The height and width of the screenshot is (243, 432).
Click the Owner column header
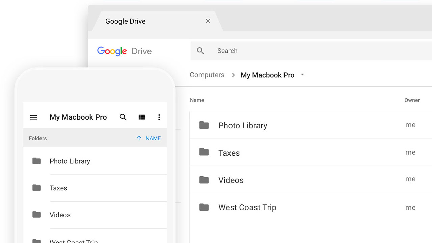pyautogui.click(x=412, y=100)
